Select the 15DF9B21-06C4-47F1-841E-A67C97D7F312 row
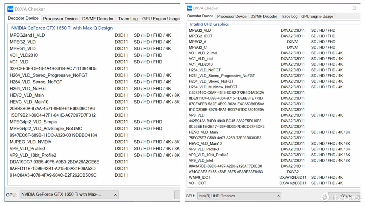The width and height of the screenshot is (365, 205). point(69,115)
